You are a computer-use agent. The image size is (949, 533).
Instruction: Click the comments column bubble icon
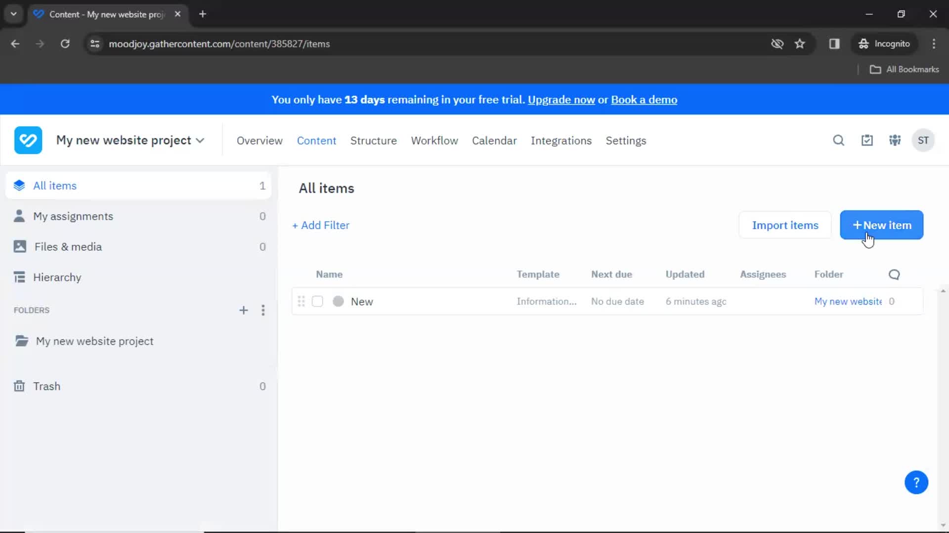894,274
